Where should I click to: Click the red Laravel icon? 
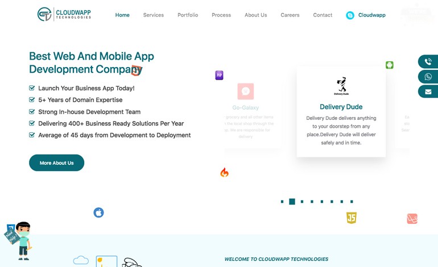point(412,219)
